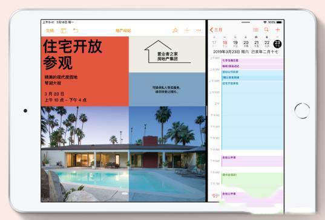Grab the split view divider handle
The image size is (325, 220).
(x=206, y=111)
